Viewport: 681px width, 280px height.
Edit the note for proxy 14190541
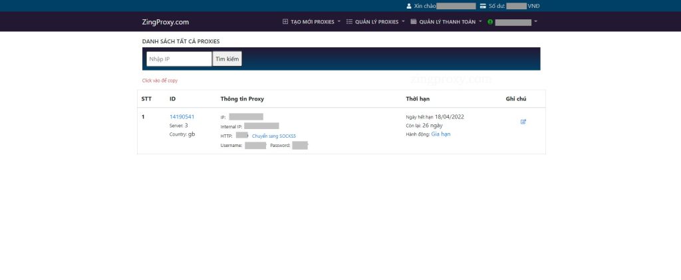tap(523, 122)
